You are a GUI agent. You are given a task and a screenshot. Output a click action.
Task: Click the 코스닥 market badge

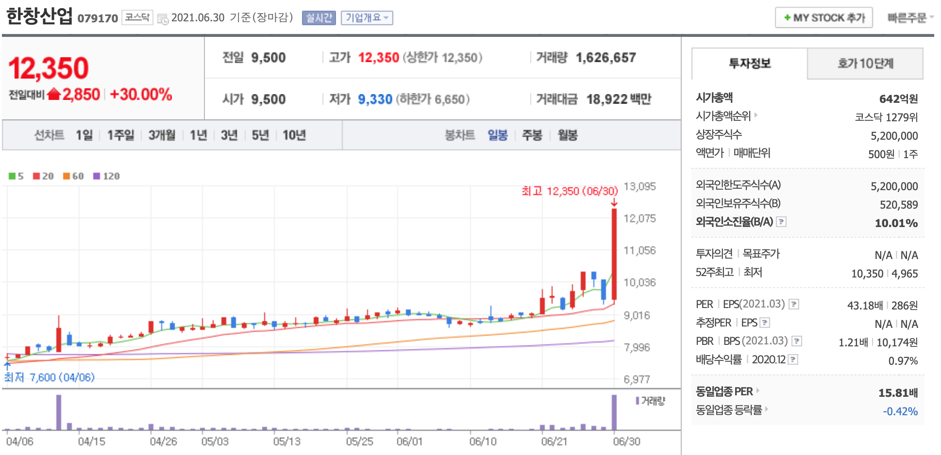137,17
